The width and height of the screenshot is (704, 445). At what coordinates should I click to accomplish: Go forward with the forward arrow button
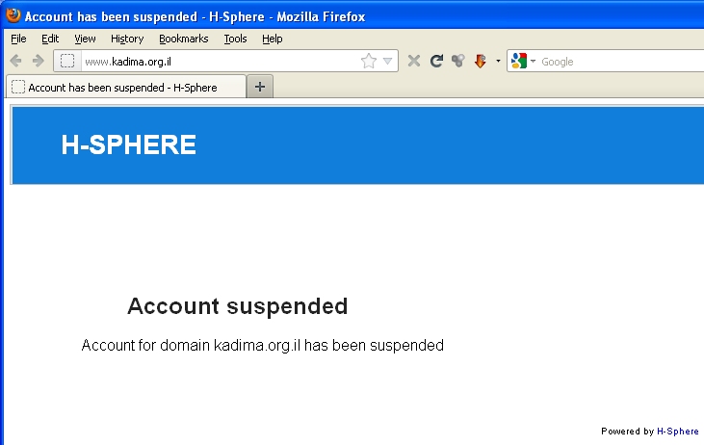click(39, 61)
